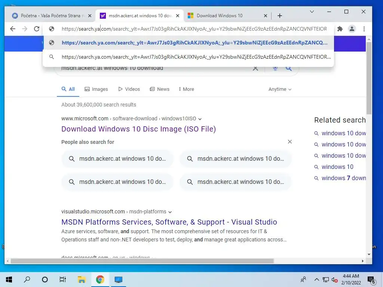Open a new tab with plus button
This screenshot has width=383, height=287.
[x=280, y=16]
